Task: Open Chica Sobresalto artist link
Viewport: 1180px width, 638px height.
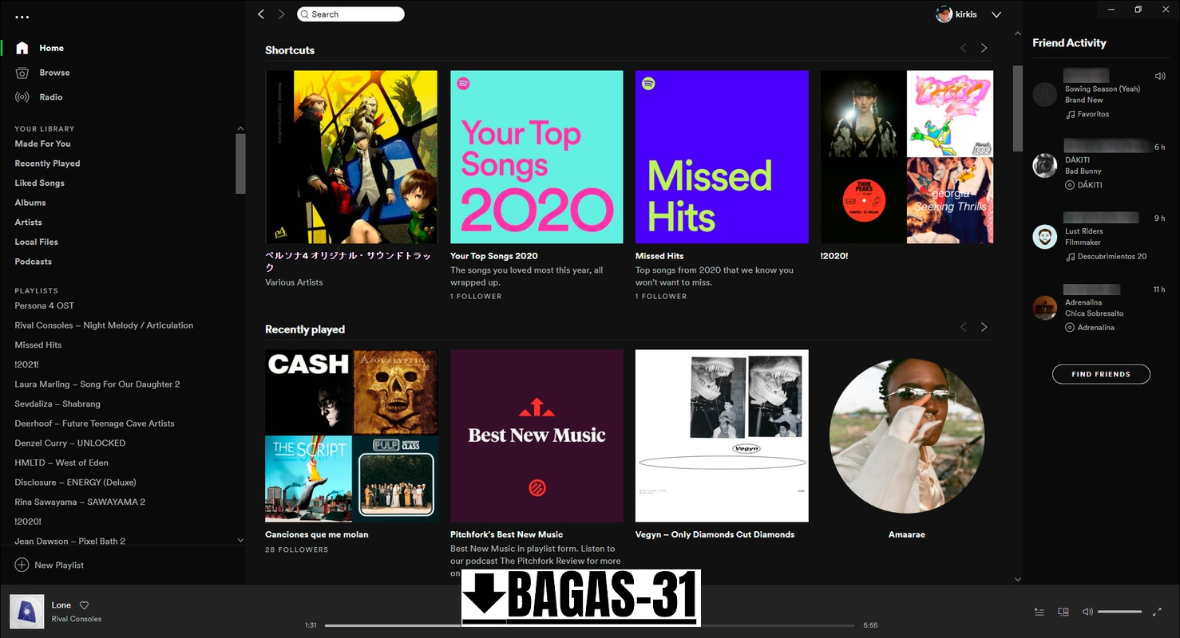Action: tap(1094, 313)
